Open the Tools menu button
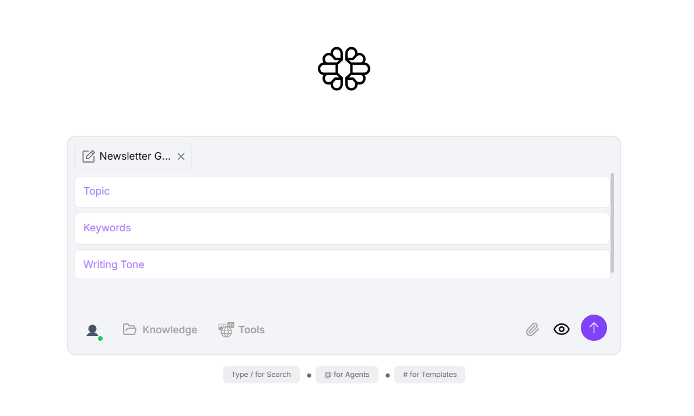 pos(241,330)
